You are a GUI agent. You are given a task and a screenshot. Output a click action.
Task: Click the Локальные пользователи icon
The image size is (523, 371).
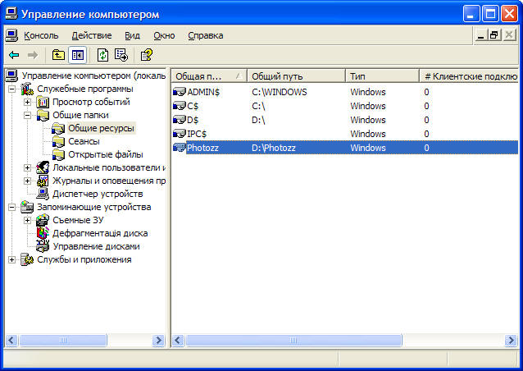43,167
